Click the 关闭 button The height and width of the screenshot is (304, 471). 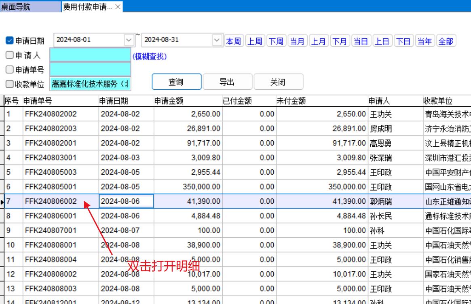pos(278,82)
